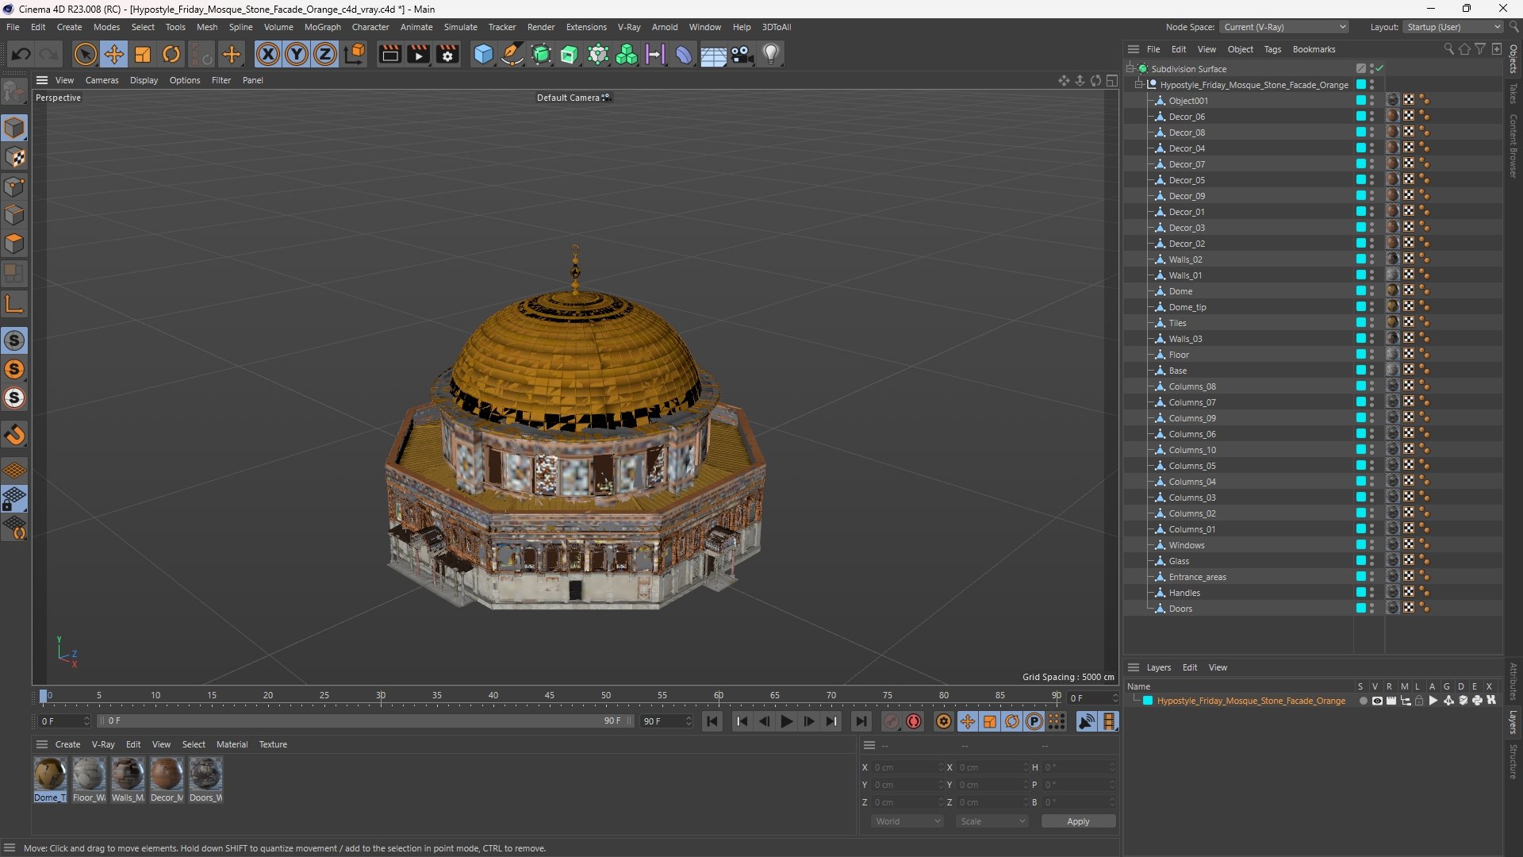
Task: Open Material manager Create menu
Action: [x=67, y=744]
